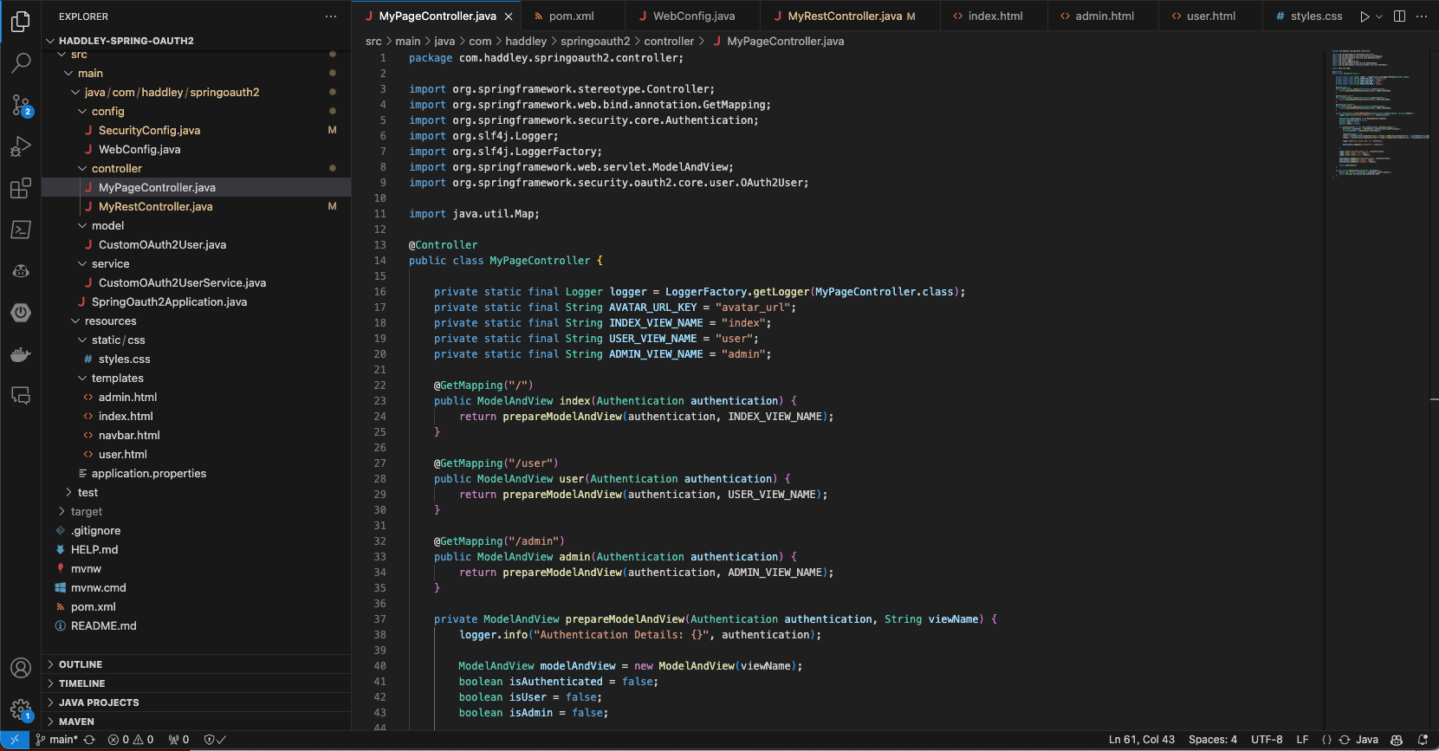Click the Manage gear icon
Screen dimensions: 1439x751
click(x=21, y=709)
